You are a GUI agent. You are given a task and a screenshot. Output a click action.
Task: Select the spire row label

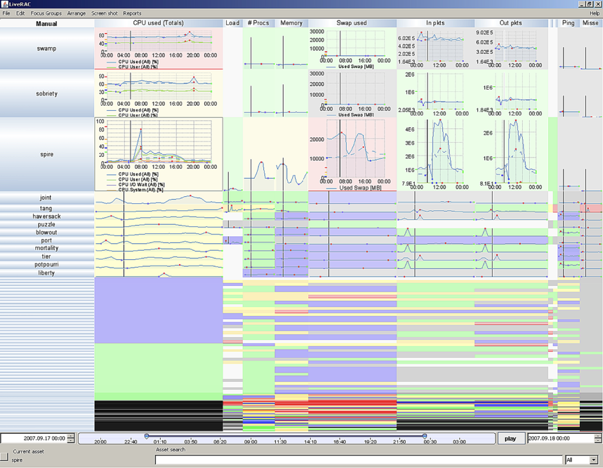[x=46, y=154]
